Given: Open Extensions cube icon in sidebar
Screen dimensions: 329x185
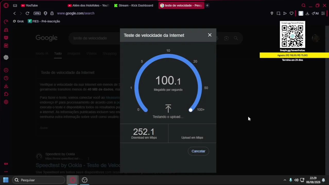Looking at the screenshot, I should [x=6, y=94].
